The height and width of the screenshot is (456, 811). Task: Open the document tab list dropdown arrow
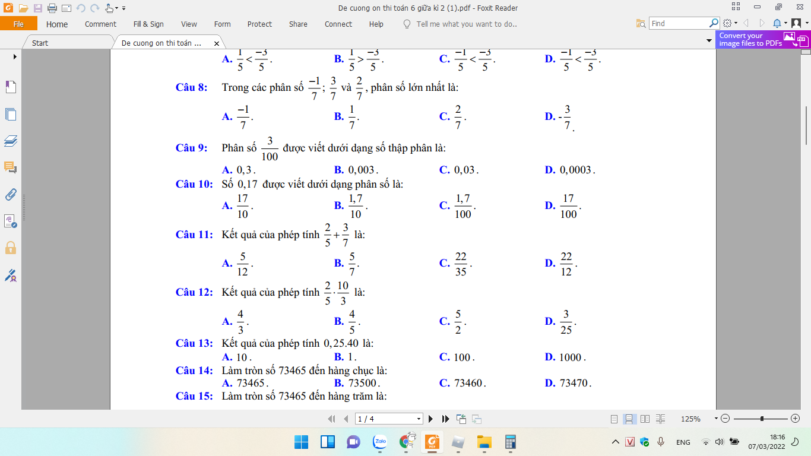point(709,41)
